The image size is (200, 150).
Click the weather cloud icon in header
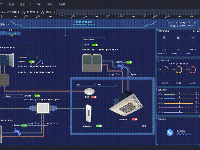[x=189, y=23]
